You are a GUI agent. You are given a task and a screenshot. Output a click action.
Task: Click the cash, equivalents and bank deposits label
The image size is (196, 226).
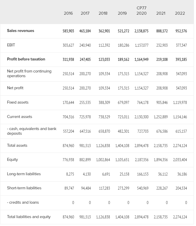pos(32,131)
